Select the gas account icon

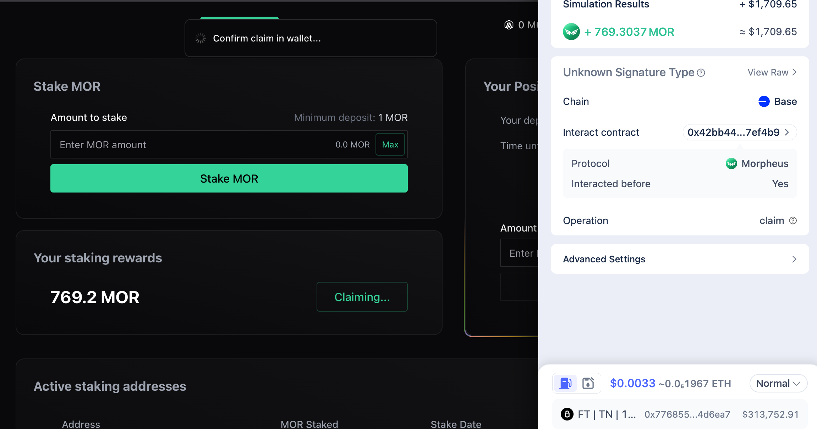tap(588, 383)
